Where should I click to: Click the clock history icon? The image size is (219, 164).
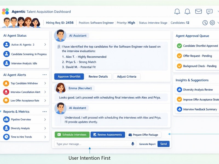click(205, 23)
